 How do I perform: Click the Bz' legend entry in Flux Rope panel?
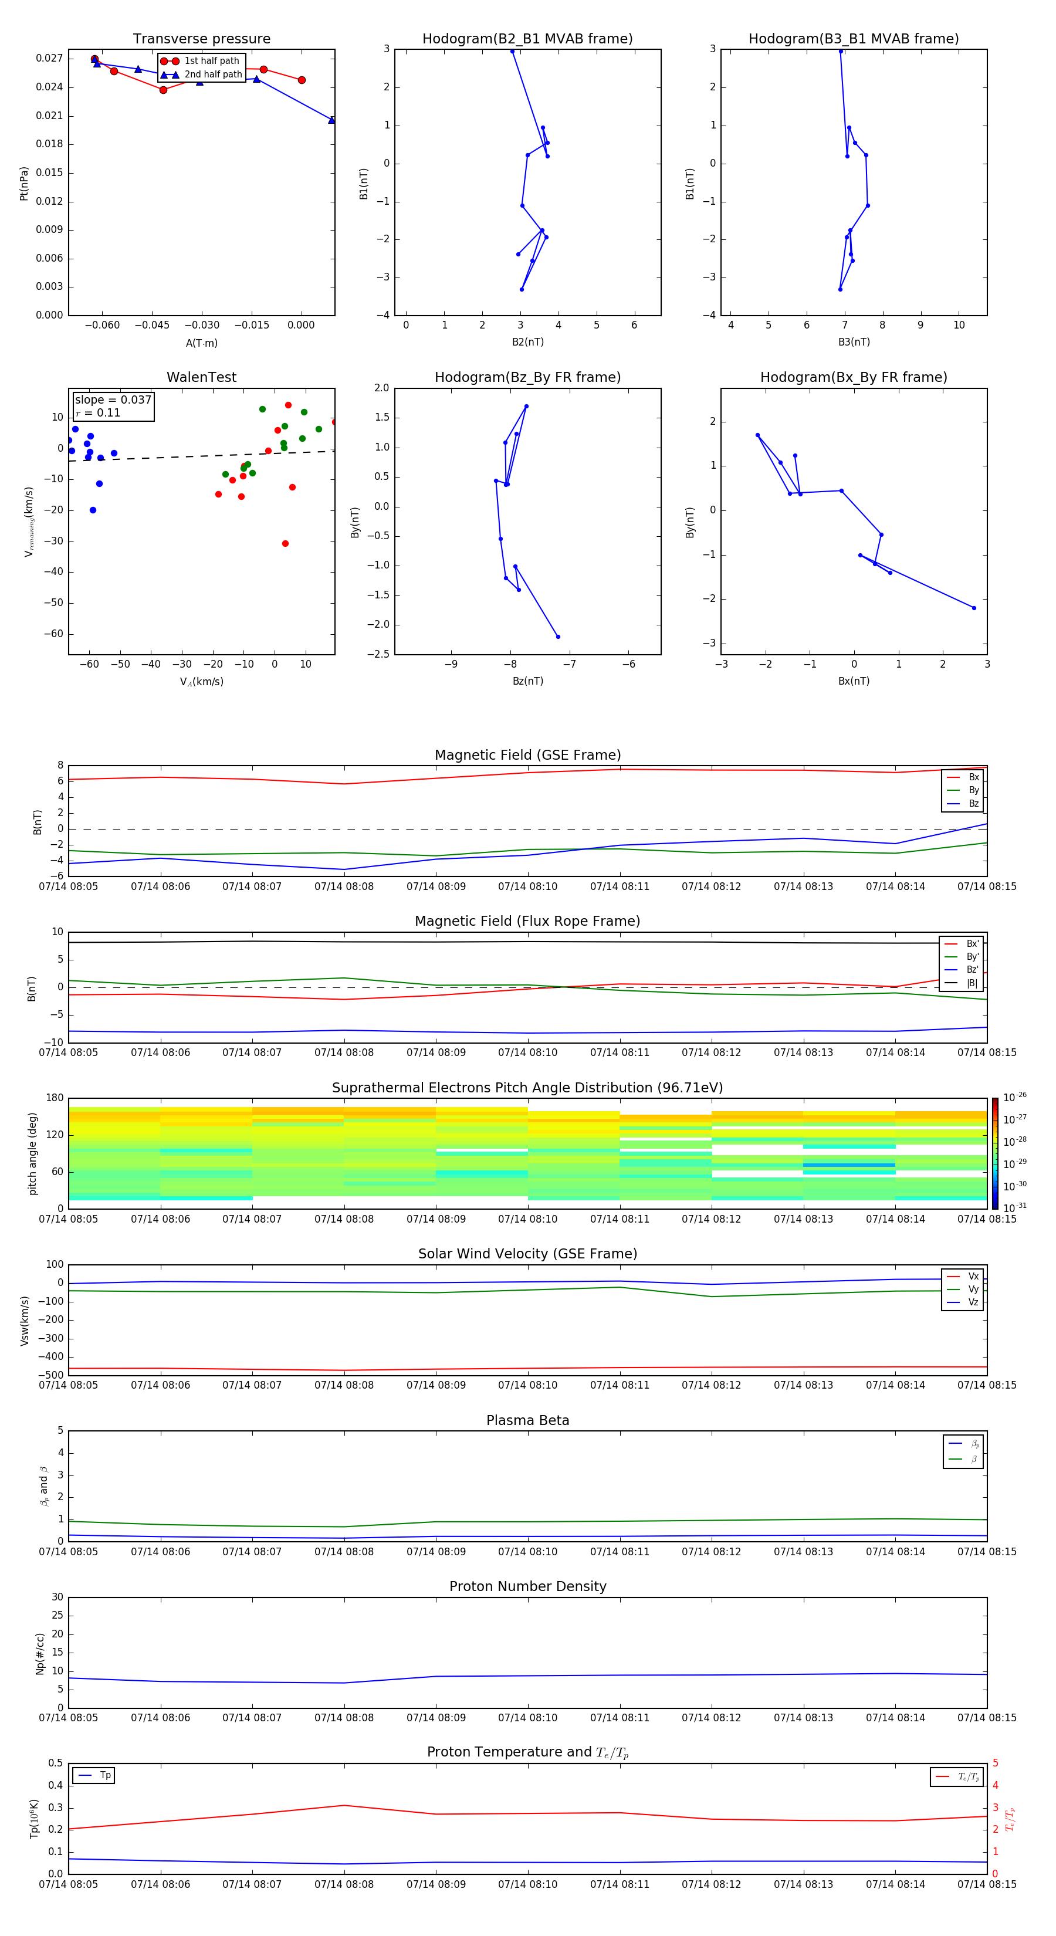[962, 970]
